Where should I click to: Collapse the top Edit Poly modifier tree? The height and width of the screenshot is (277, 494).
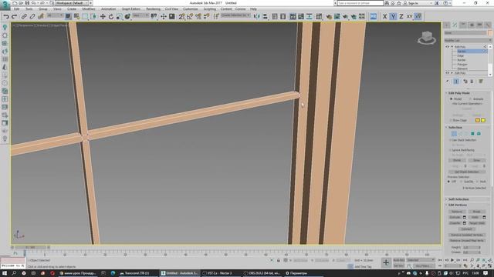452,47
